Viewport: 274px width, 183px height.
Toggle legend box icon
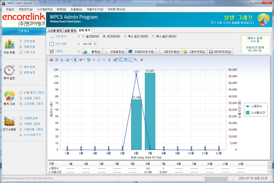click(x=131, y=60)
